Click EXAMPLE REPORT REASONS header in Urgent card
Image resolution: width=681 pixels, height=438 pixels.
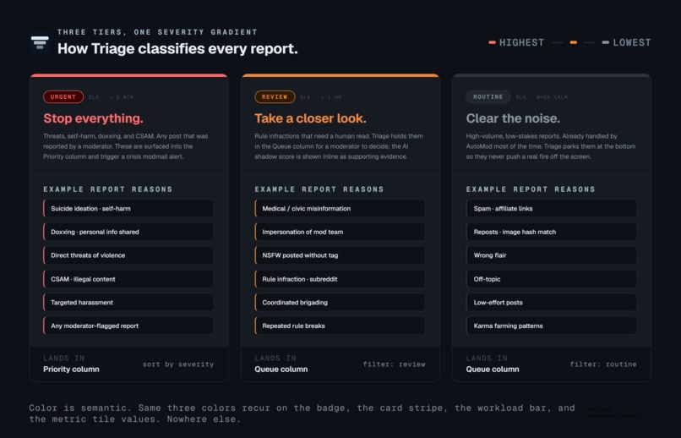tap(107, 189)
